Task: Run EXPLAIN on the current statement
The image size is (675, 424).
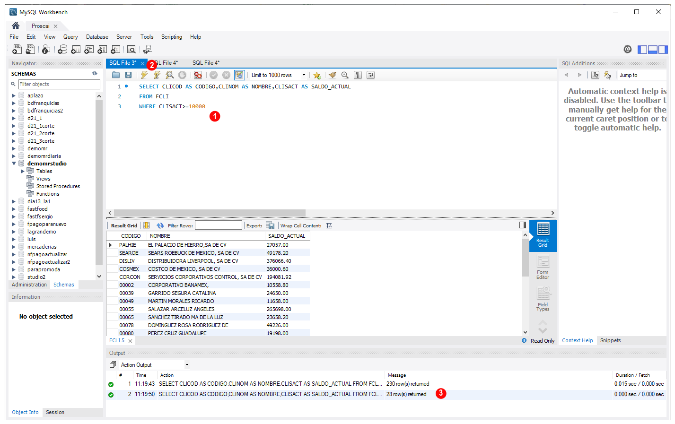Action: click(169, 75)
